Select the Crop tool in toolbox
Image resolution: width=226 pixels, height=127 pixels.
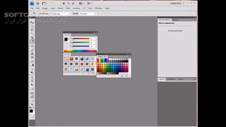point(32,38)
